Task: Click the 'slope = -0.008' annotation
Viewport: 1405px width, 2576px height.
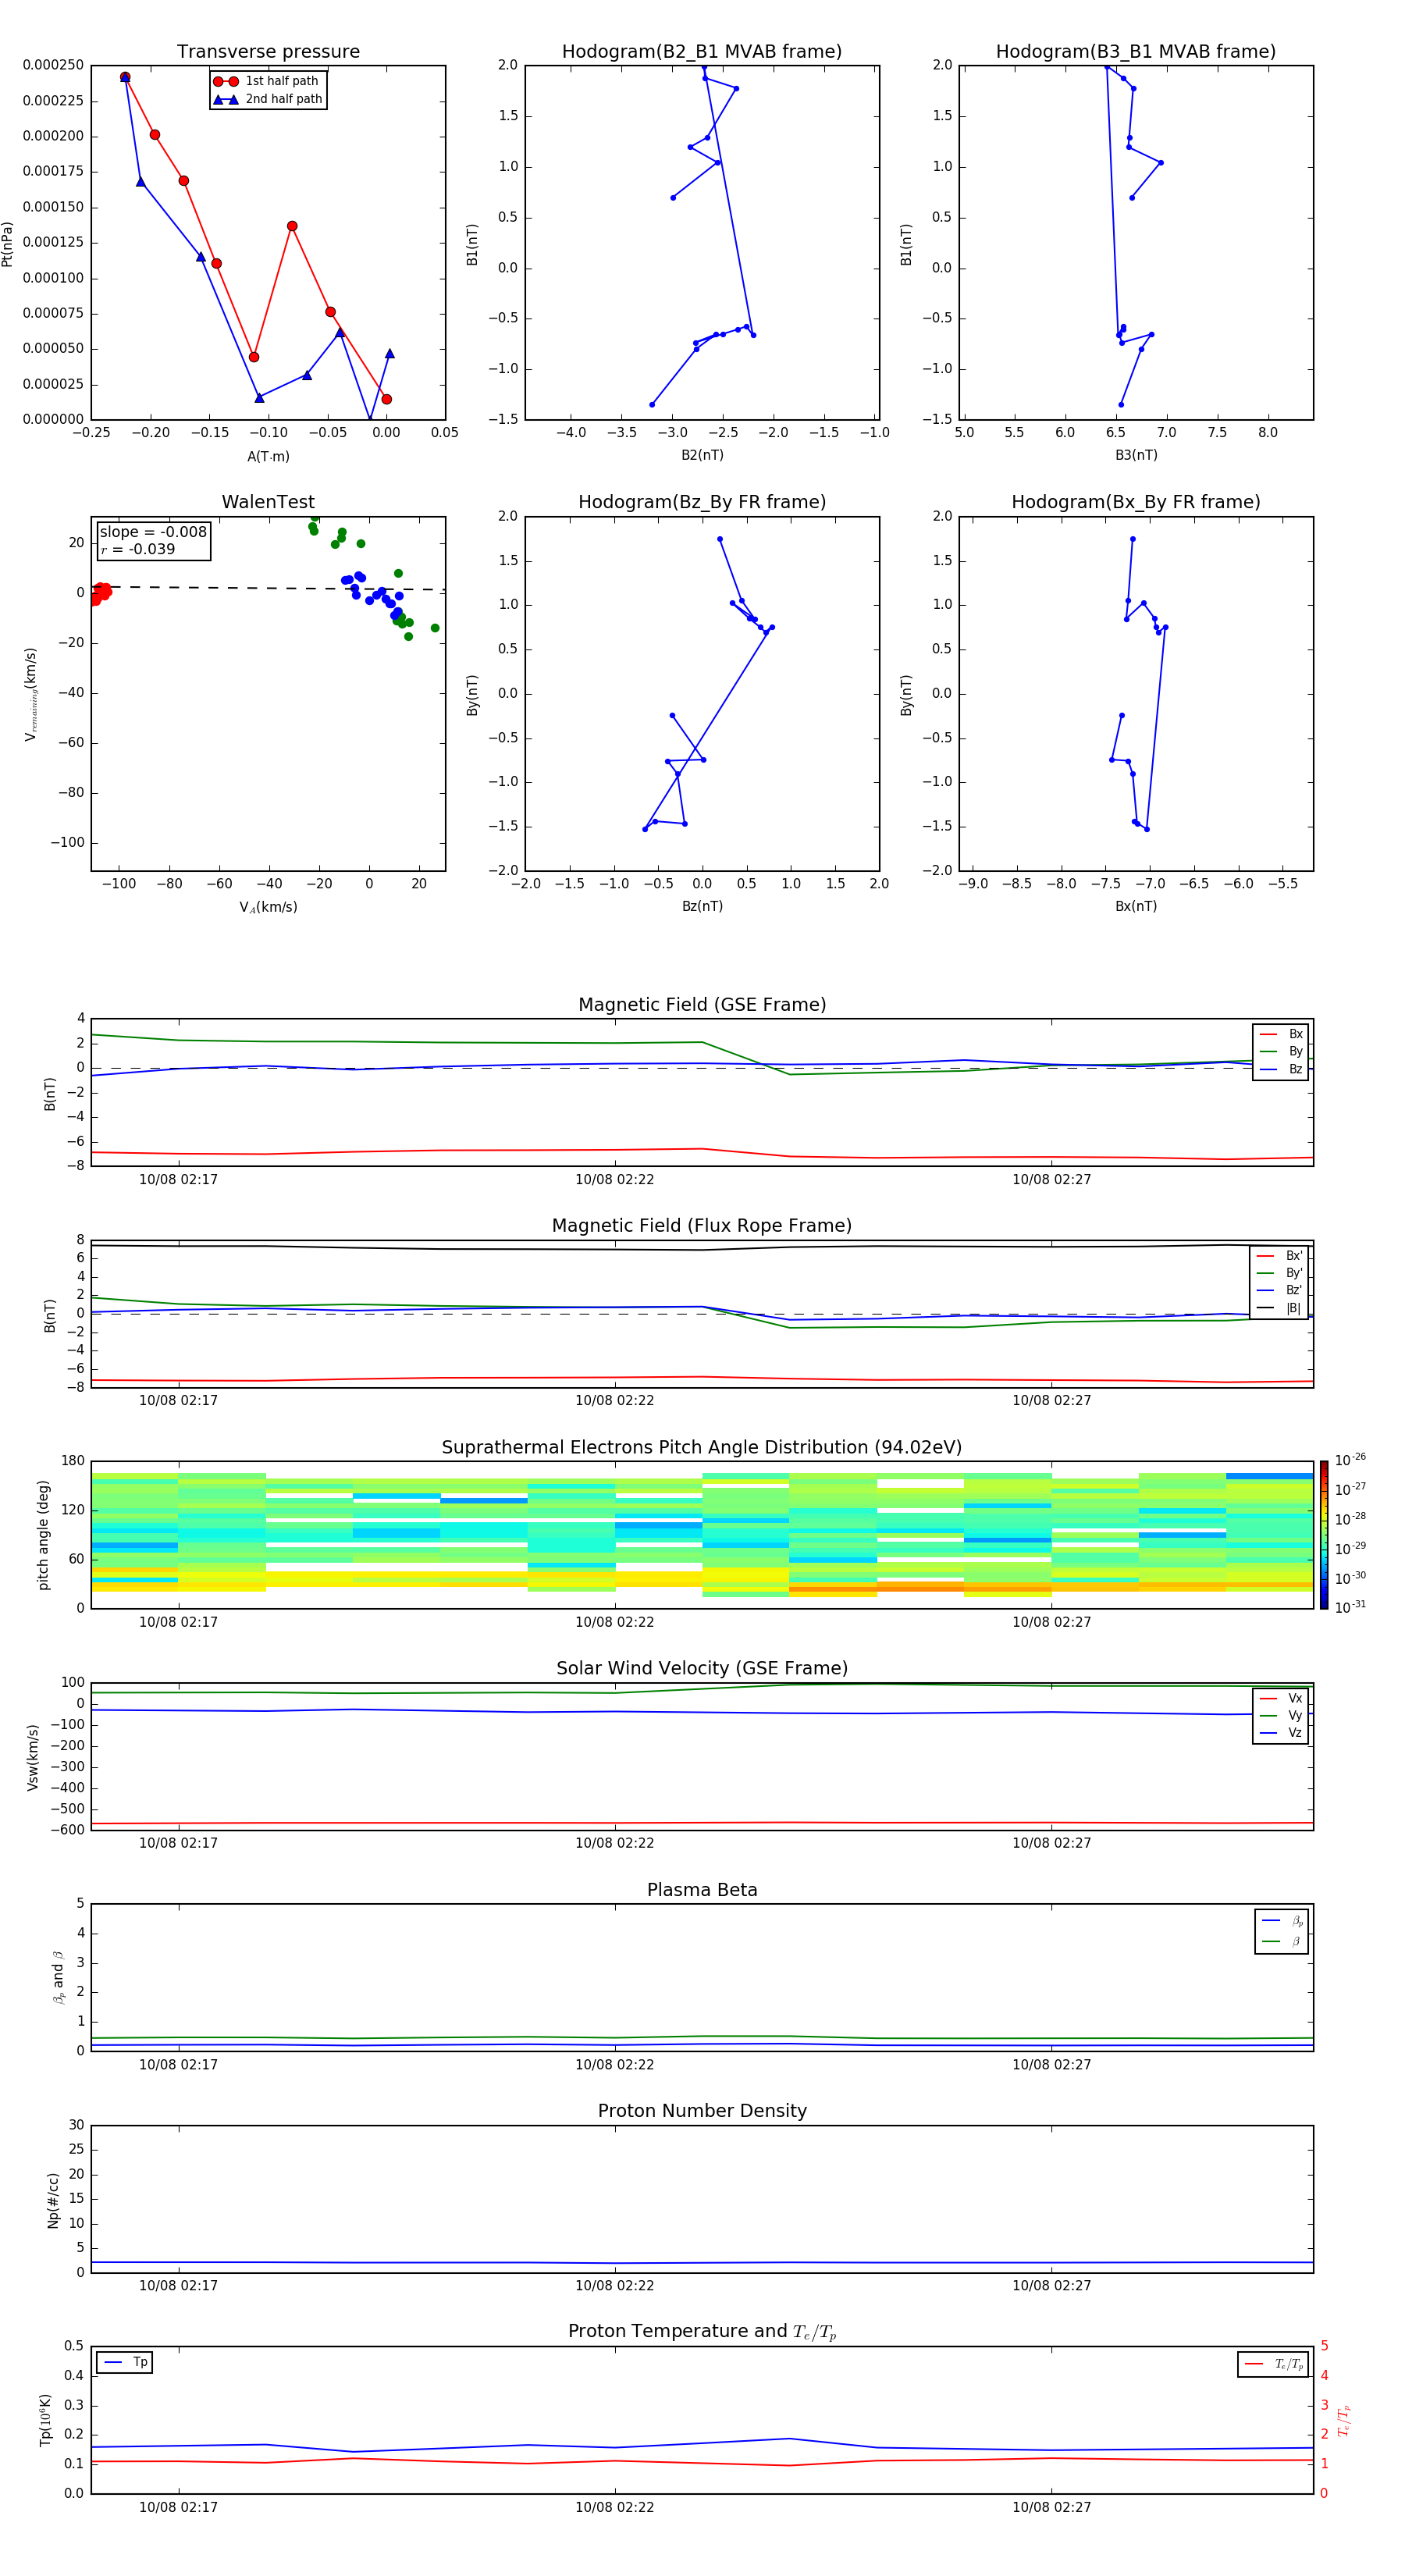Action: (153, 532)
